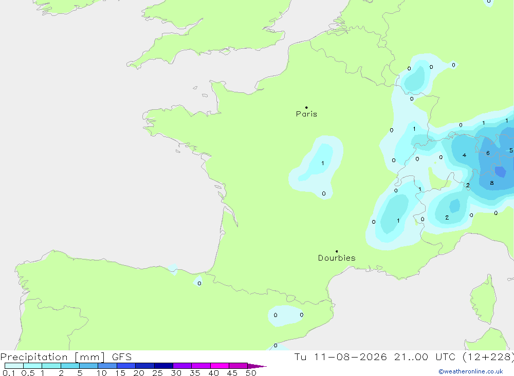Select the 45 to 50 mm legend swatch
This screenshot has width=514, height=376.
click(x=238, y=366)
